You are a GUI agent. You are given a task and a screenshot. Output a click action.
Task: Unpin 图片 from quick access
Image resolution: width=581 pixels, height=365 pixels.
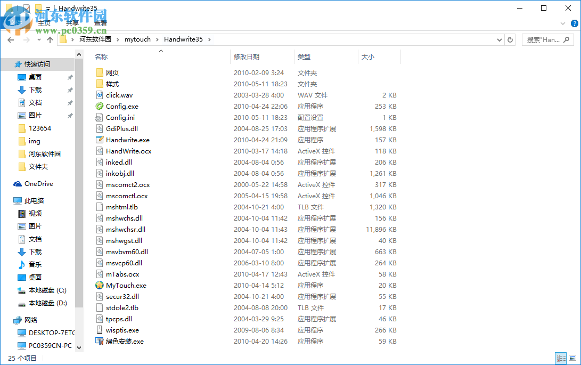coord(70,115)
